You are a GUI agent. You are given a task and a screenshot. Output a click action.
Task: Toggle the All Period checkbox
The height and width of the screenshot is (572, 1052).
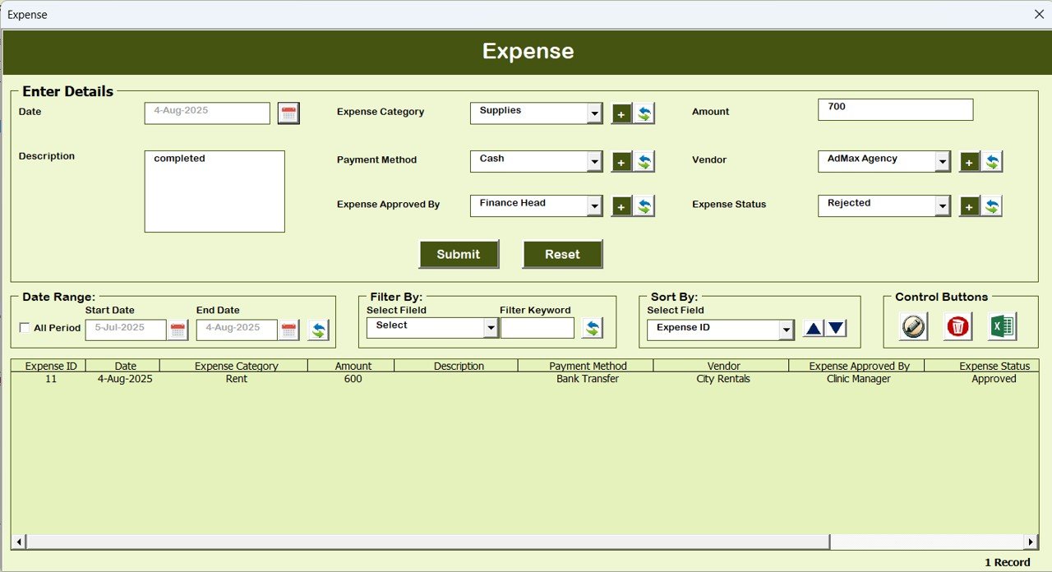pos(24,328)
